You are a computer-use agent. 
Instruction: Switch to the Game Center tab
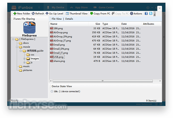[104, 7]
